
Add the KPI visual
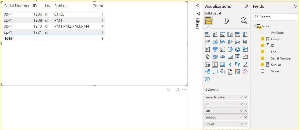tap(245, 57)
